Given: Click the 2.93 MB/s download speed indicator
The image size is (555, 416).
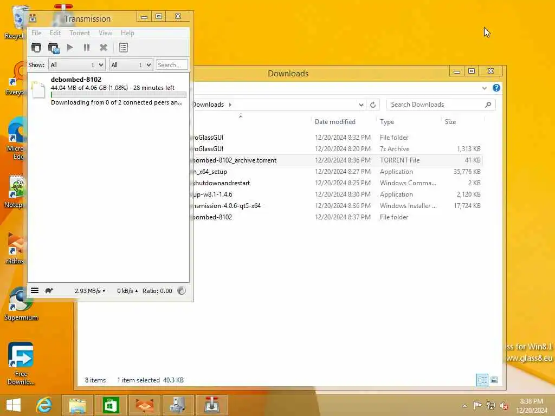Looking at the screenshot, I should (90, 291).
